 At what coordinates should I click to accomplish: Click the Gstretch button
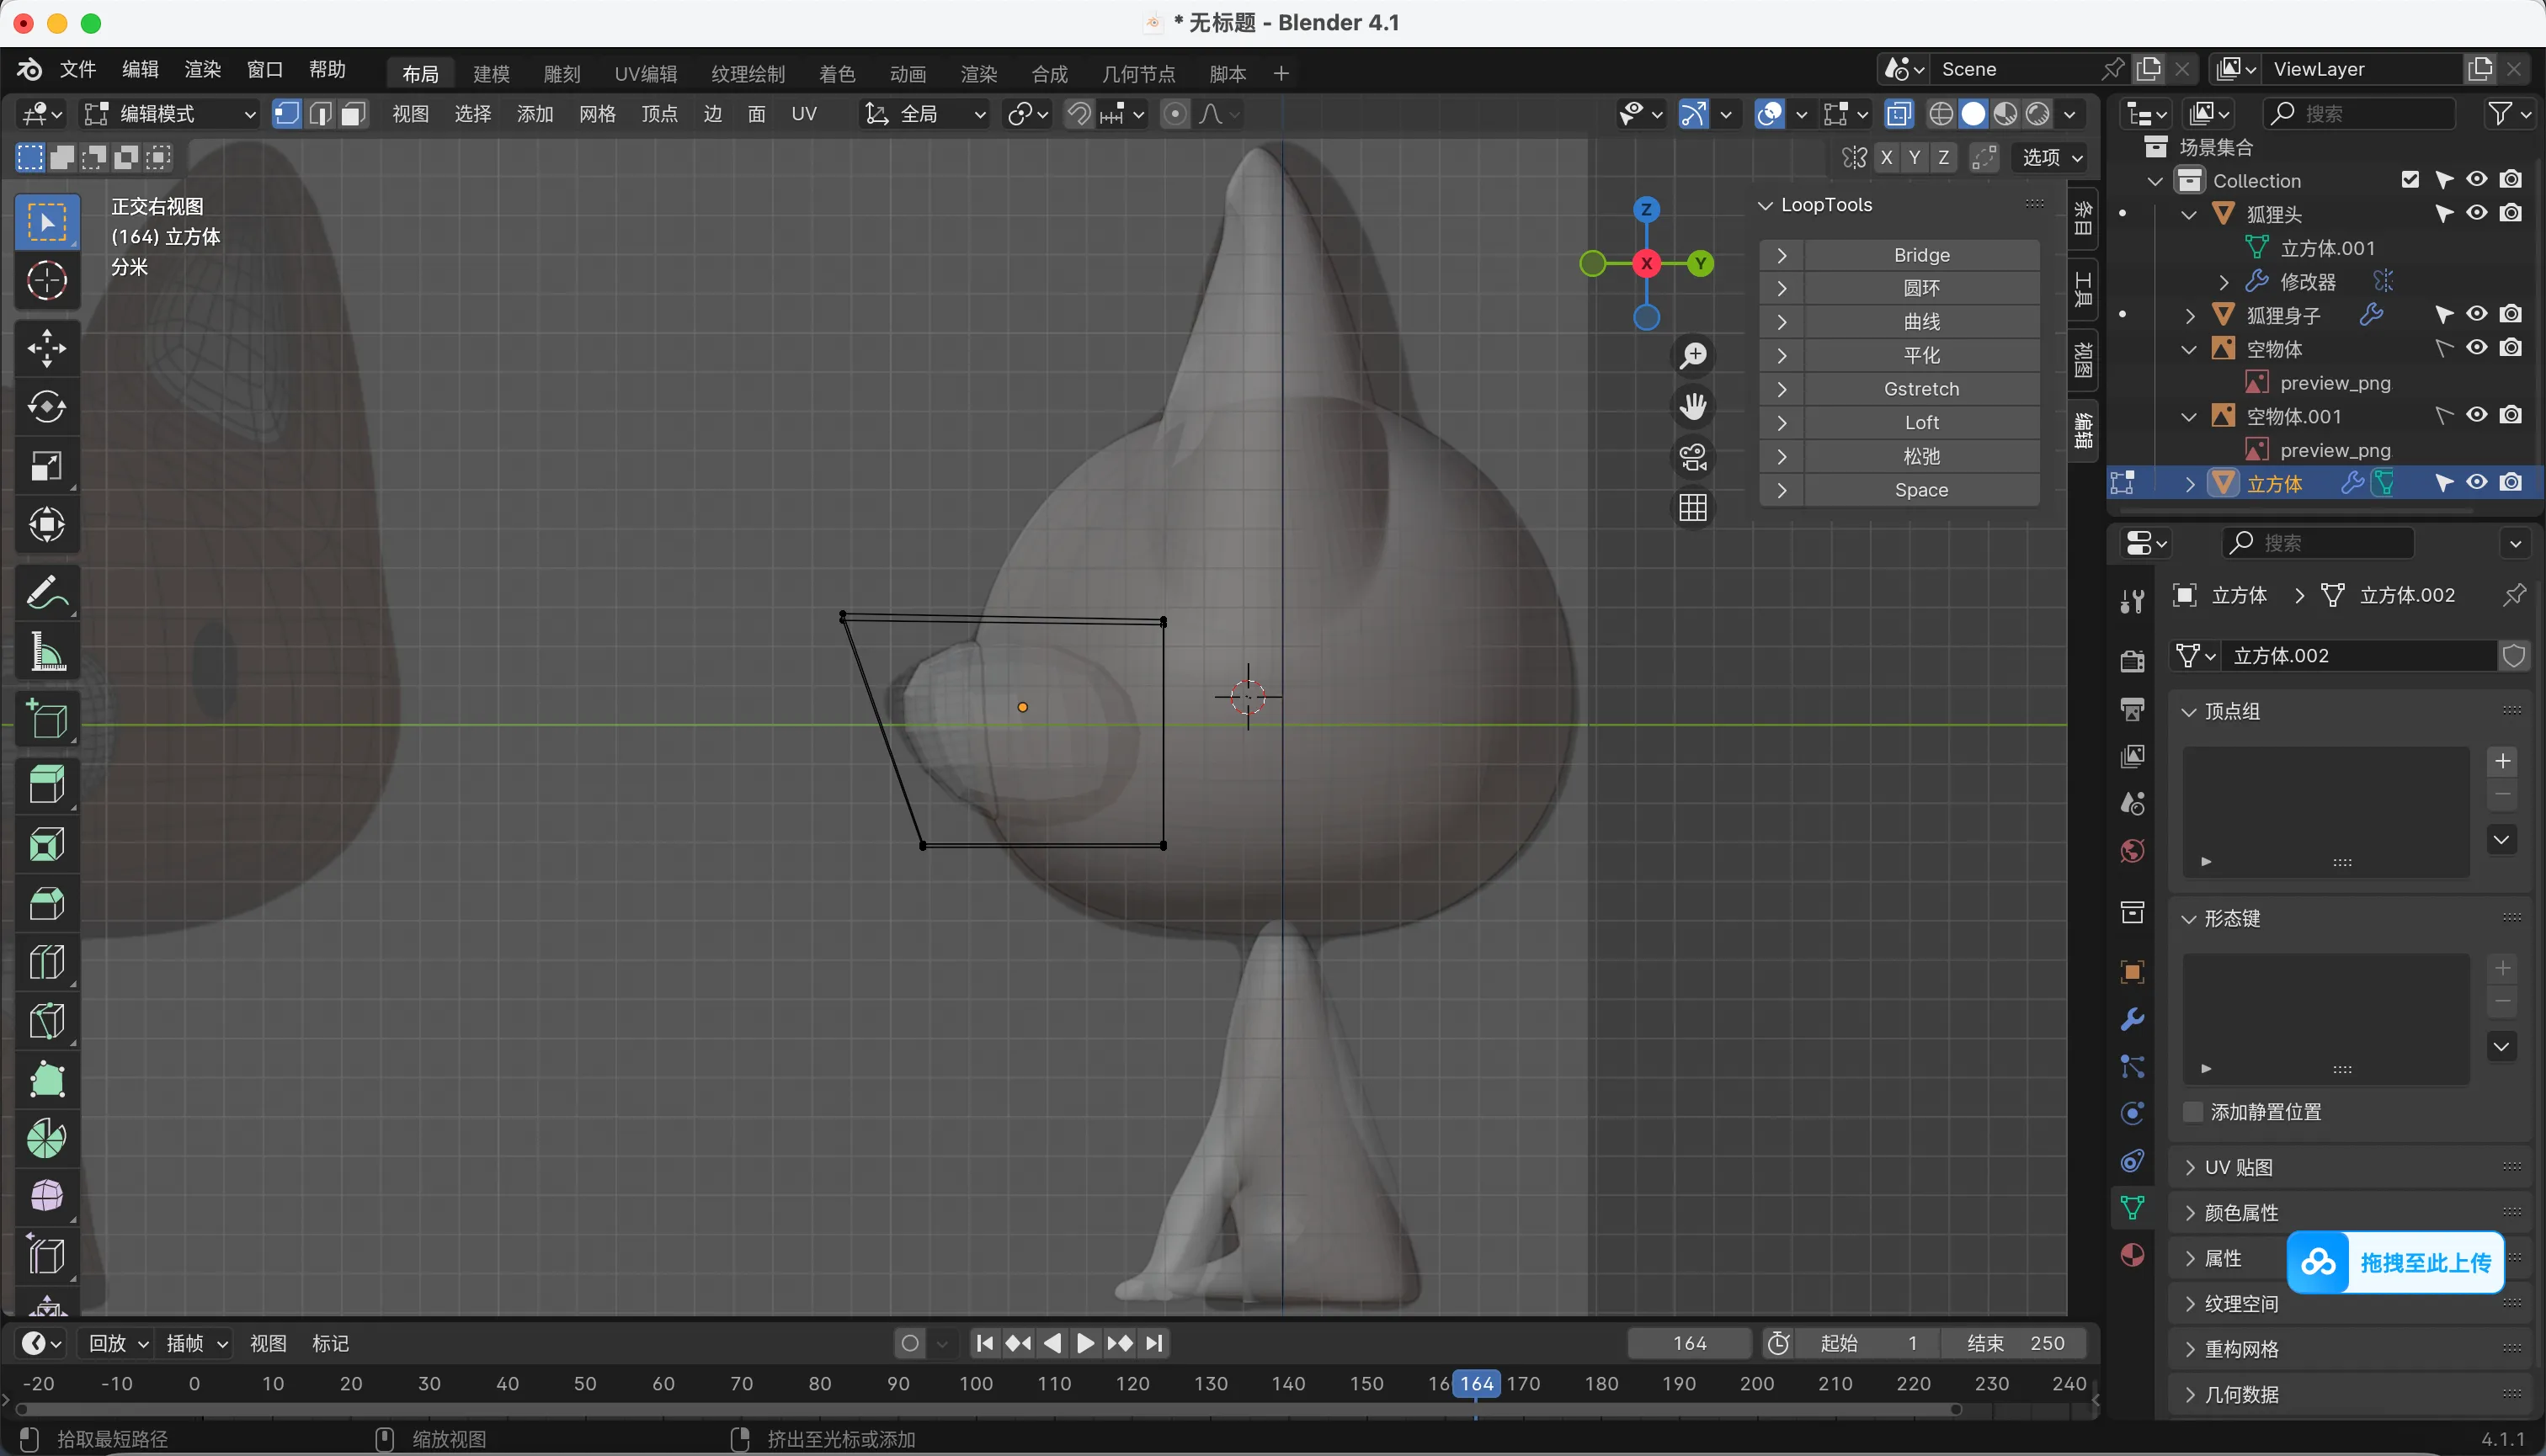coord(1920,389)
